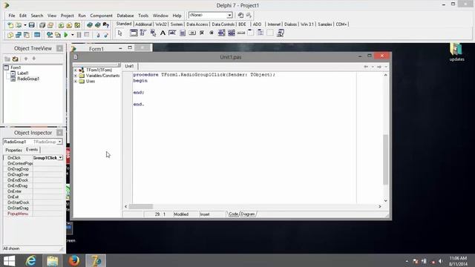Click the PopupMenu row in Object Inspector

coord(33,214)
